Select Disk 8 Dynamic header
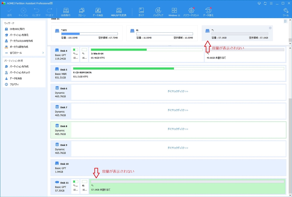The width and height of the screenshot is (292, 197). (61, 130)
